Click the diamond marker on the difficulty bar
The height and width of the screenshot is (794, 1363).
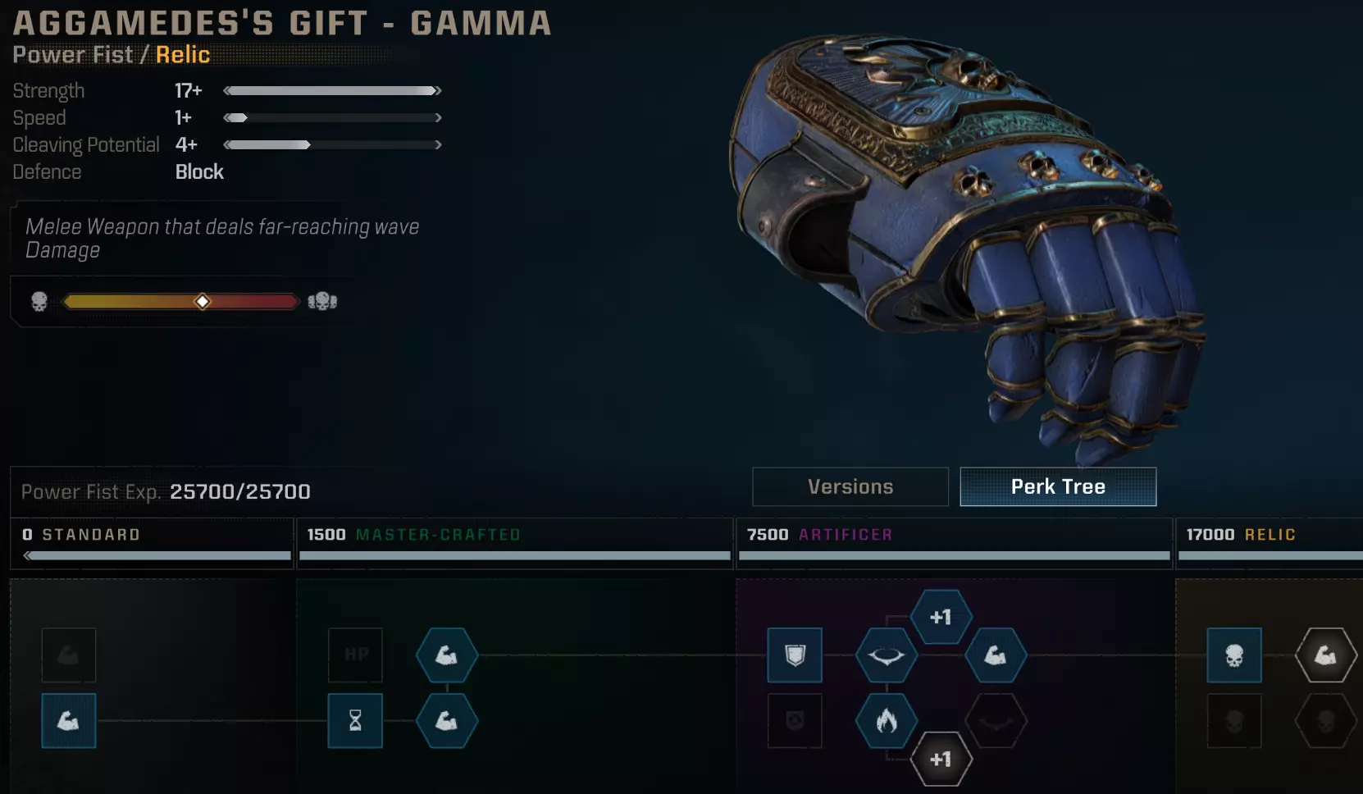click(x=203, y=302)
